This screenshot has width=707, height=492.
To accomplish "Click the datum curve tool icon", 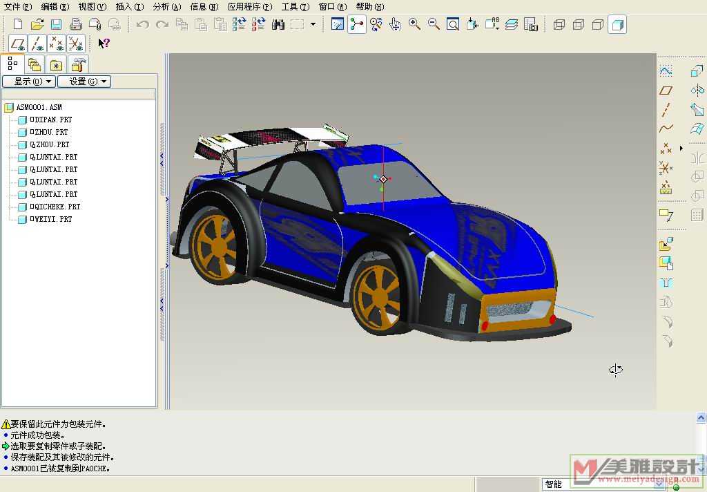I will pos(666,129).
